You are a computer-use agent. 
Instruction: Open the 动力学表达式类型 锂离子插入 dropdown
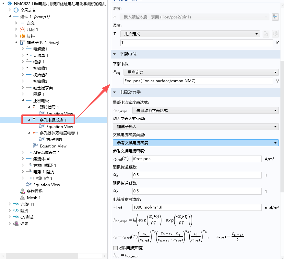point(195,126)
